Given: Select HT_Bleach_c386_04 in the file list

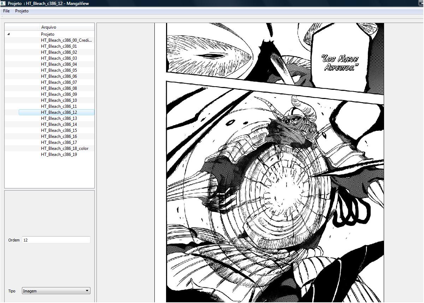Looking at the screenshot, I should (x=59, y=64).
